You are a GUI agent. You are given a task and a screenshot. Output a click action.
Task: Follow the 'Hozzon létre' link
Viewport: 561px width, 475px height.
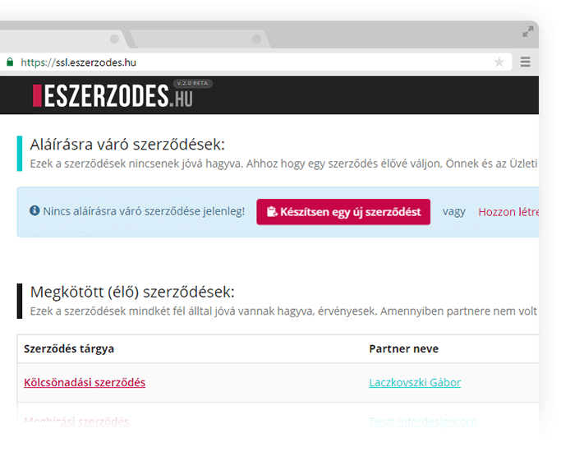click(x=508, y=212)
